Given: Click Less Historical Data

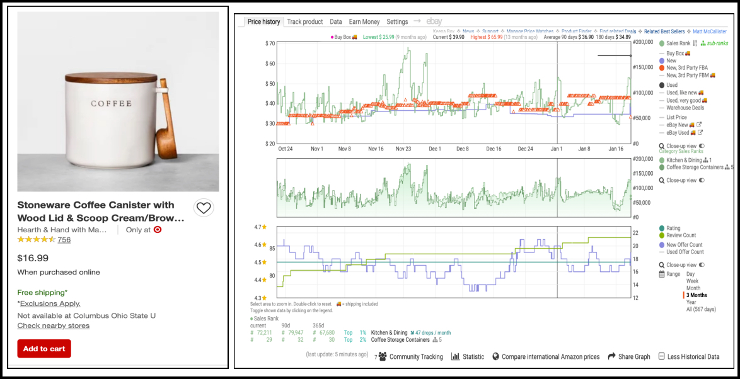Looking at the screenshot, I should [693, 357].
